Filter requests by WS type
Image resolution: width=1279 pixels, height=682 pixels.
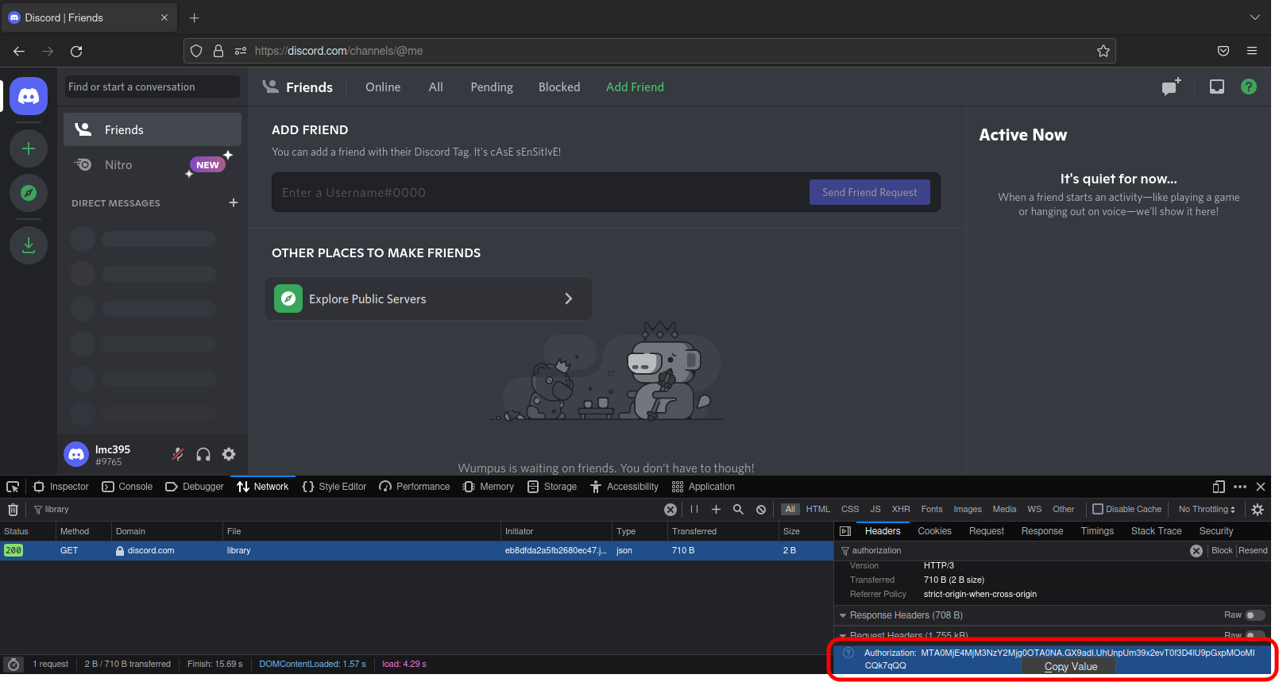[x=1034, y=510]
